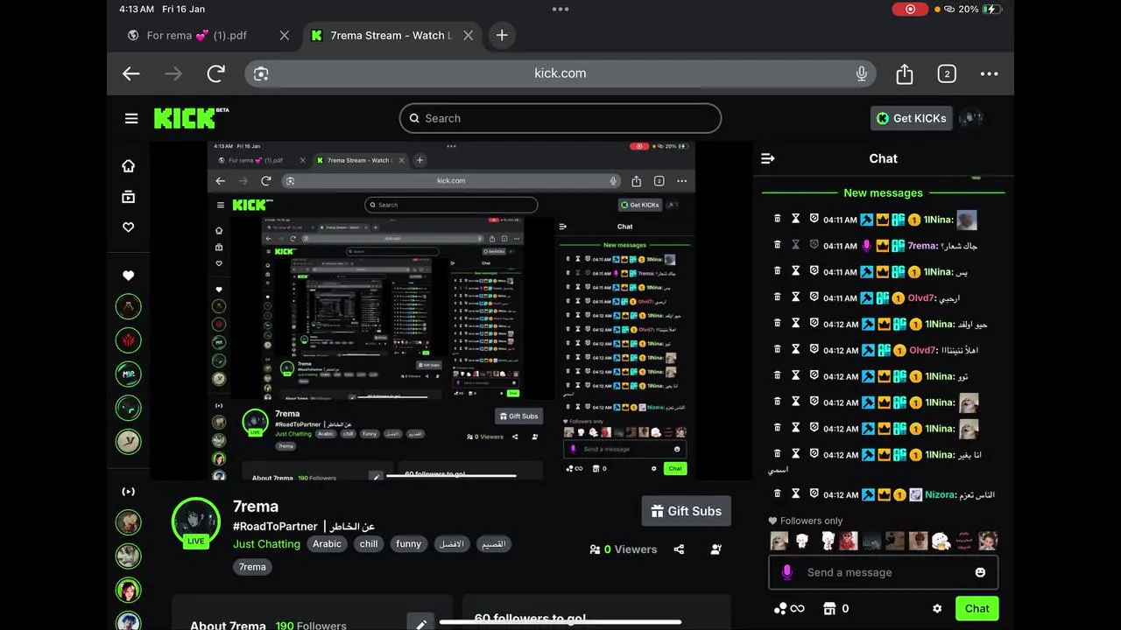Image resolution: width=1121 pixels, height=630 pixels.
Task: Start voice search with address bar microphone
Action: [x=862, y=73]
